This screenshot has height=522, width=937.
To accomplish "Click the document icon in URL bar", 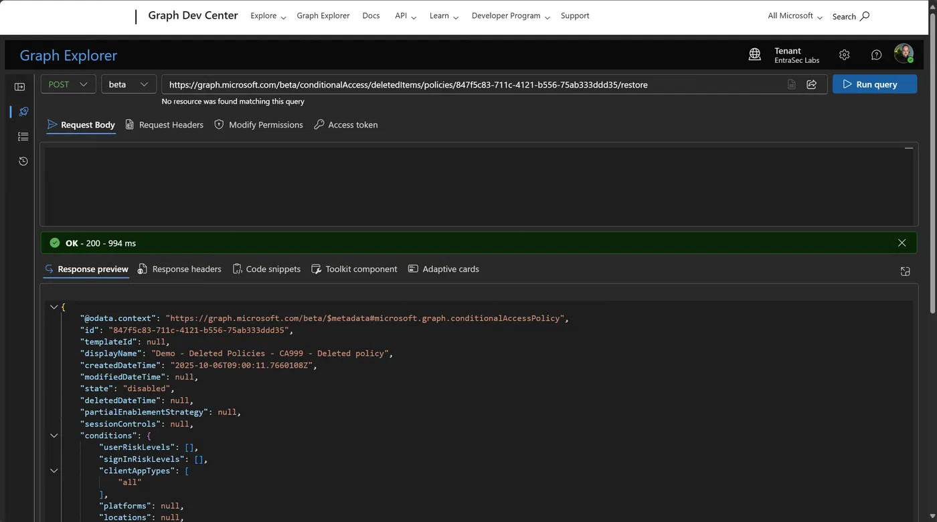I will tap(792, 84).
